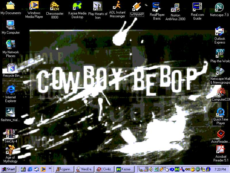Select the Real.com Guide desktop icon

click(x=197, y=11)
